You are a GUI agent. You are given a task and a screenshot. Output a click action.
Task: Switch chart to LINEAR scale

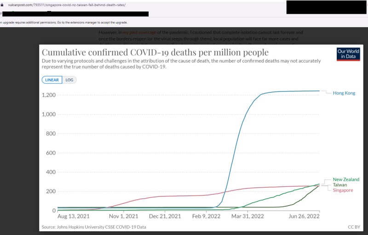(x=51, y=80)
